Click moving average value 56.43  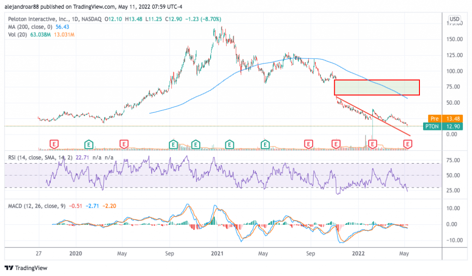pos(62,27)
